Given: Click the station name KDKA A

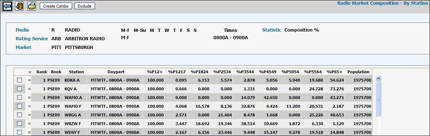Looking at the screenshot, I should [x=72, y=80].
